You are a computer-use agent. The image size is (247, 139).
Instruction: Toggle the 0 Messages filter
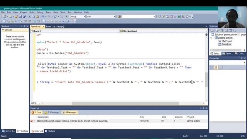(x=69, y=112)
